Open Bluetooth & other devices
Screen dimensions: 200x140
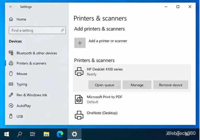pyautogui.click(x=33, y=53)
